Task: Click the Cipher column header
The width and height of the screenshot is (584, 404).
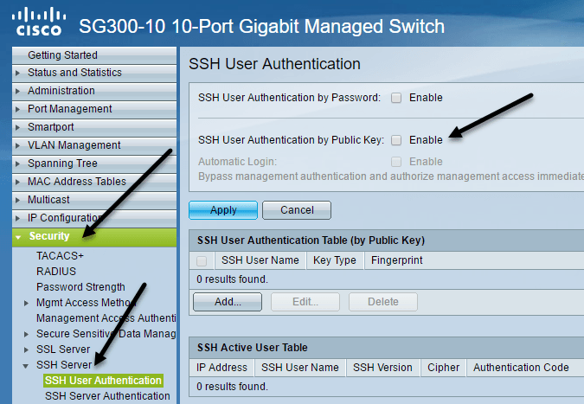Action: click(444, 368)
